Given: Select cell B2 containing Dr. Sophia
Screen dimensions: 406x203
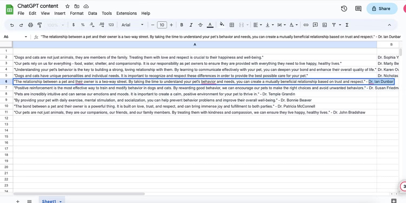Looking at the screenshot, I should (x=388, y=57).
